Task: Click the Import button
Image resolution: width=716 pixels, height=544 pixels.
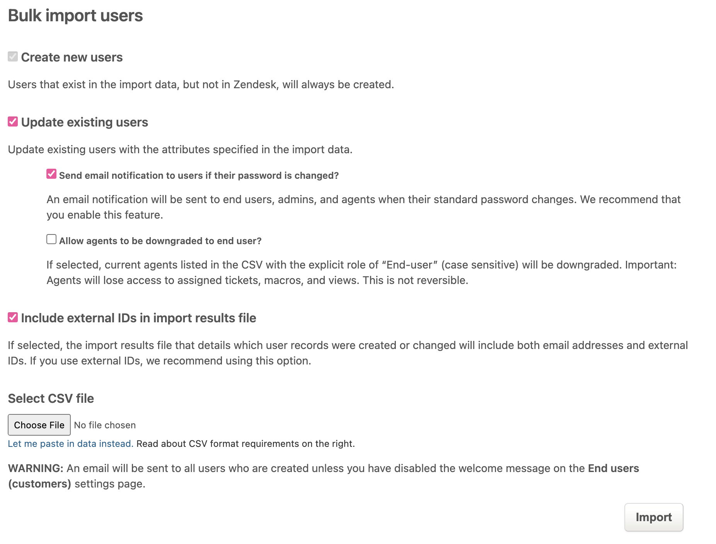Action: click(653, 517)
